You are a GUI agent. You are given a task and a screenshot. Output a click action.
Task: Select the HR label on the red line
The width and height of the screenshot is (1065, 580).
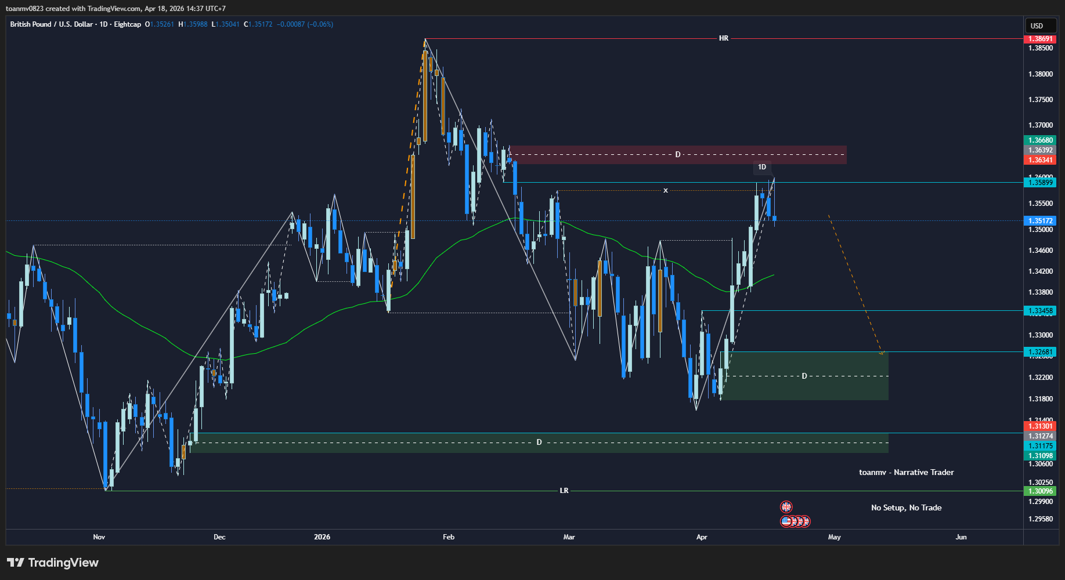pyautogui.click(x=724, y=38)
